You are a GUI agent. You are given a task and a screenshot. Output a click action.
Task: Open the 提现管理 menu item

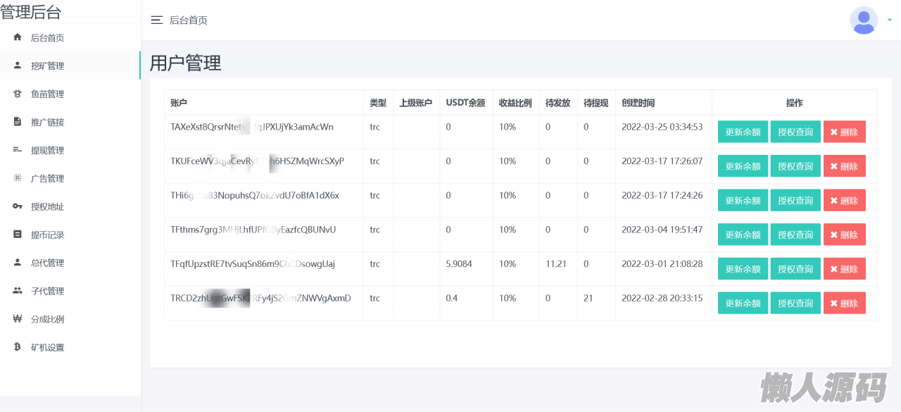(x=47, y=150)
